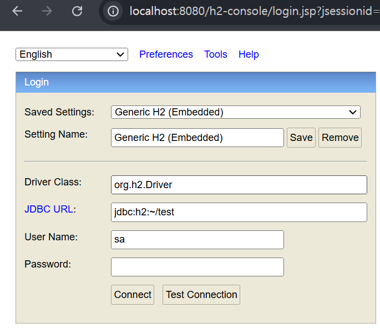
Task: Open the English language dropdown
Action: click(x=72, y=54)
